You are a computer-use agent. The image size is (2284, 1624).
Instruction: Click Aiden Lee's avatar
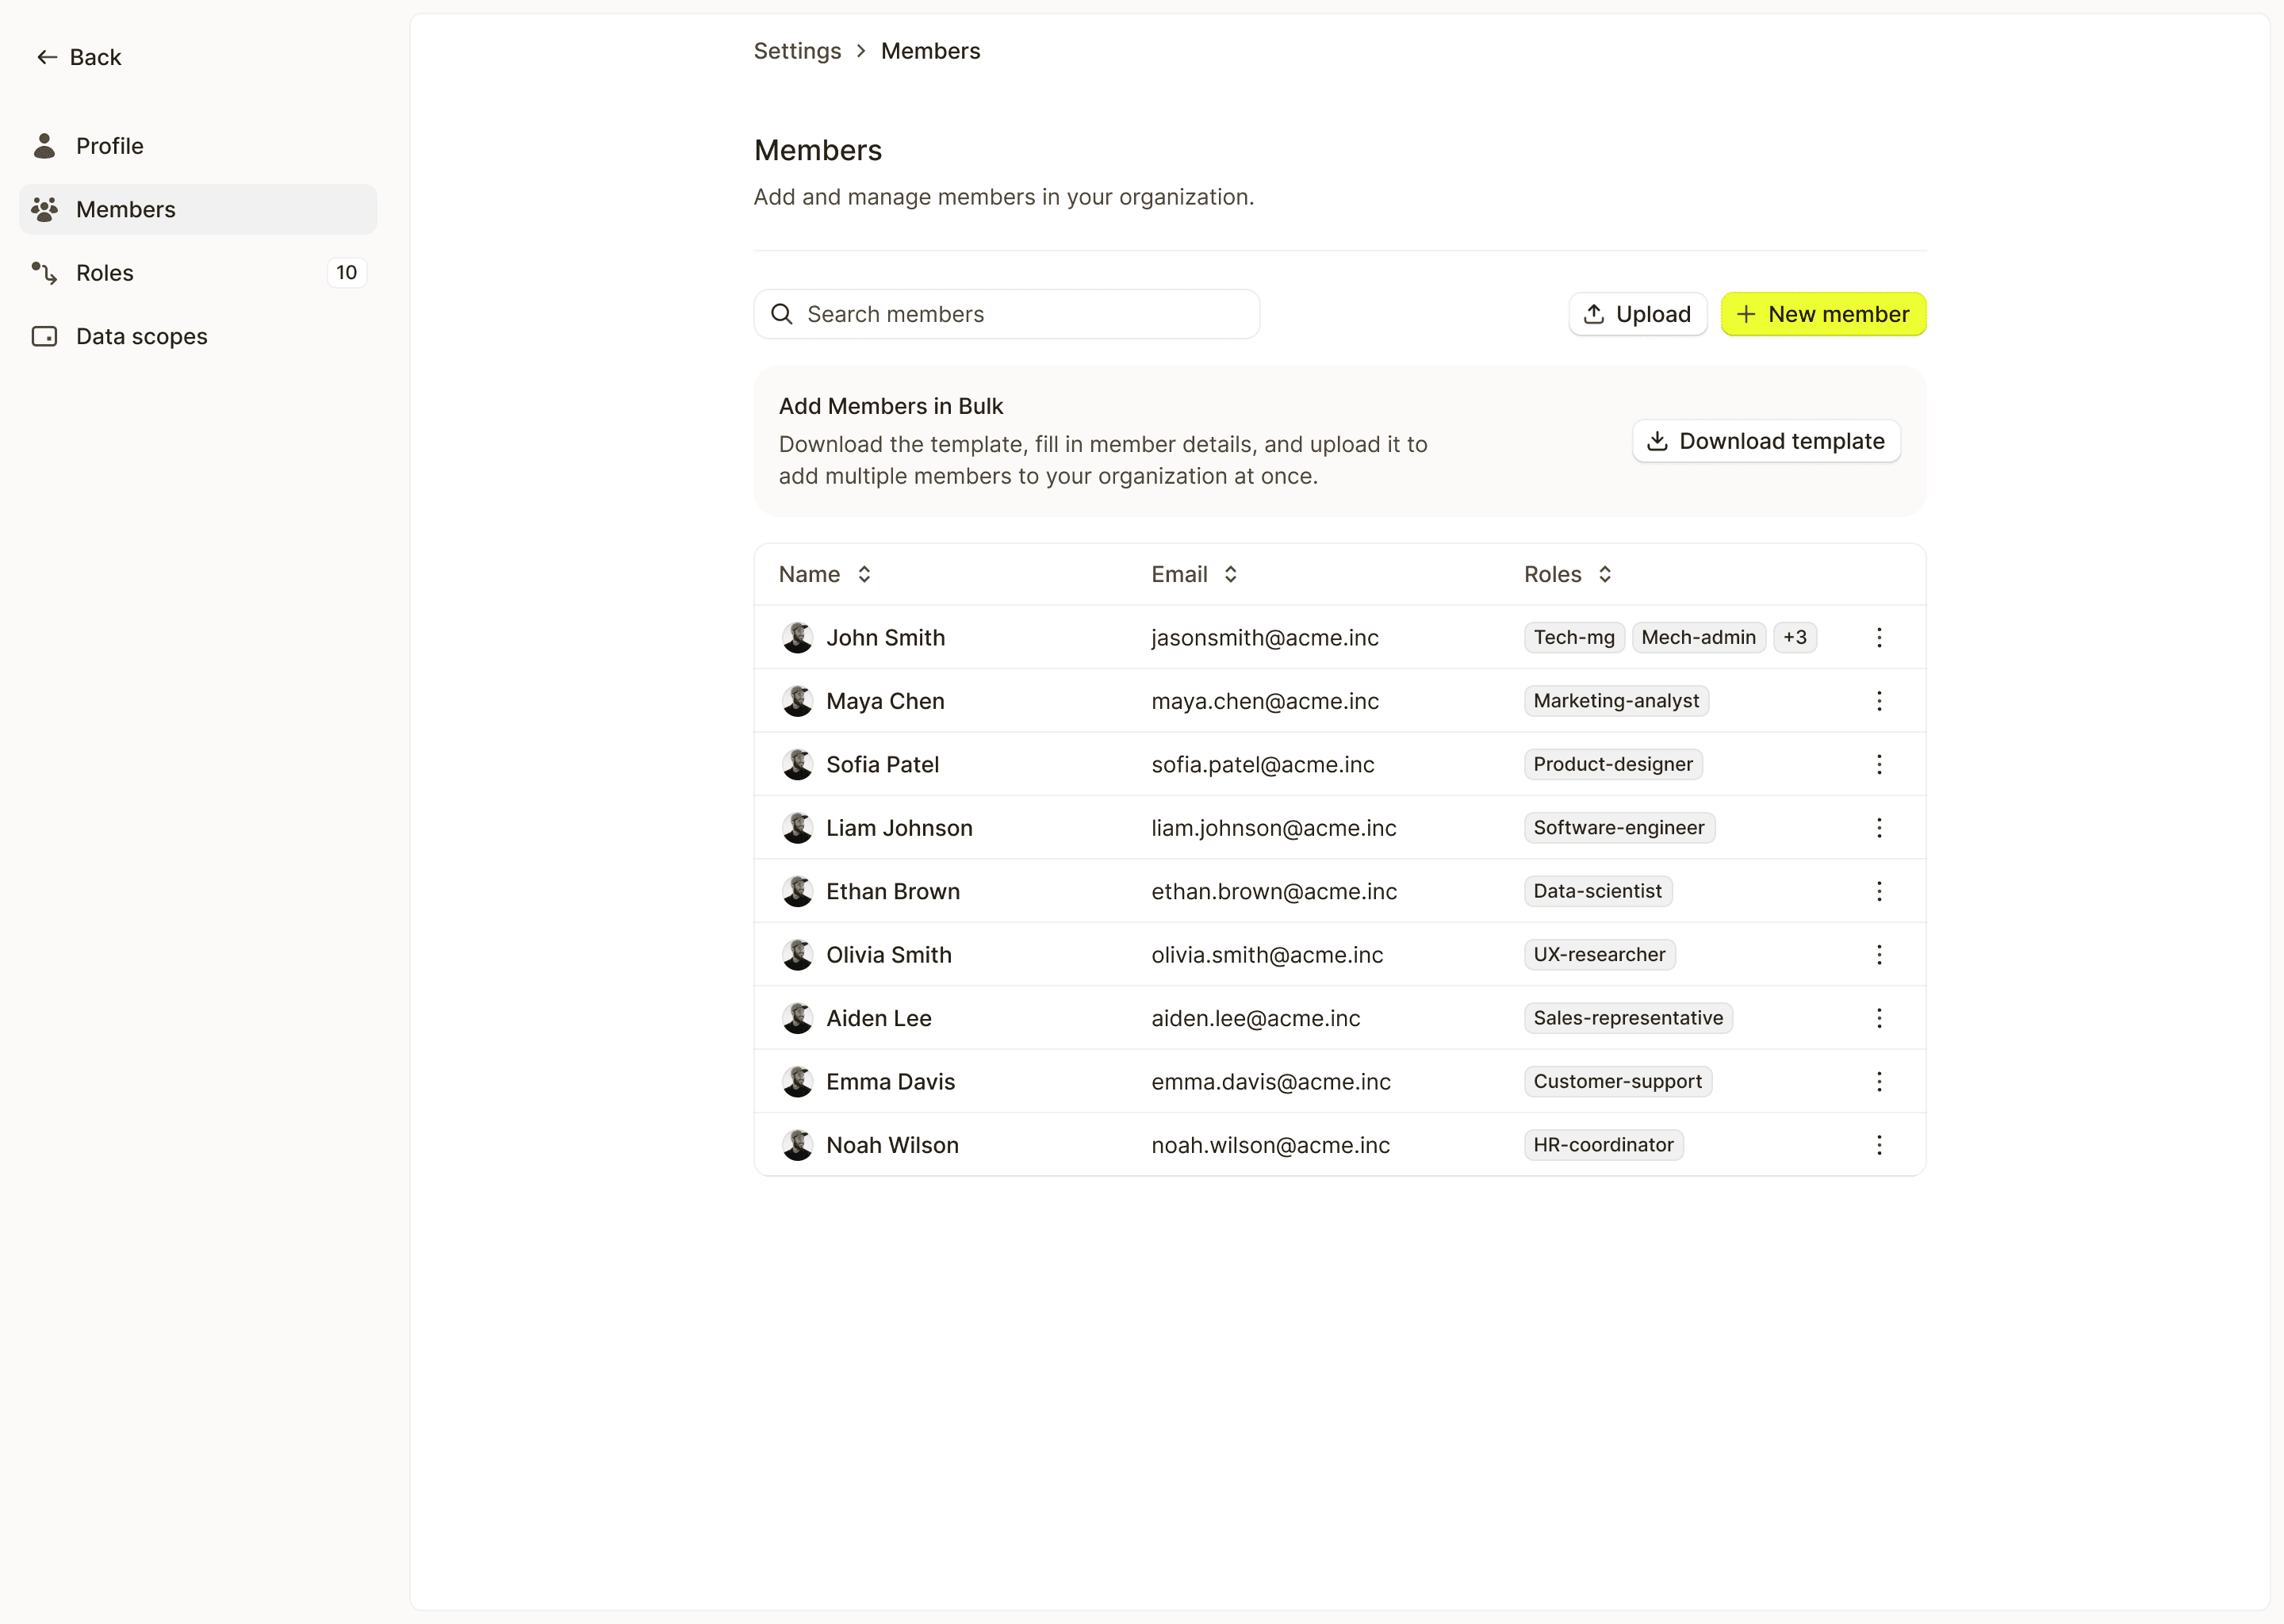(797, 1018)
